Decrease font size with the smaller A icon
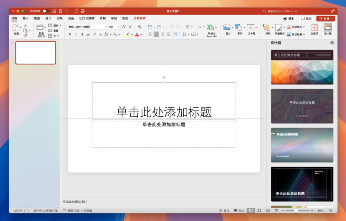 [130, 27]
